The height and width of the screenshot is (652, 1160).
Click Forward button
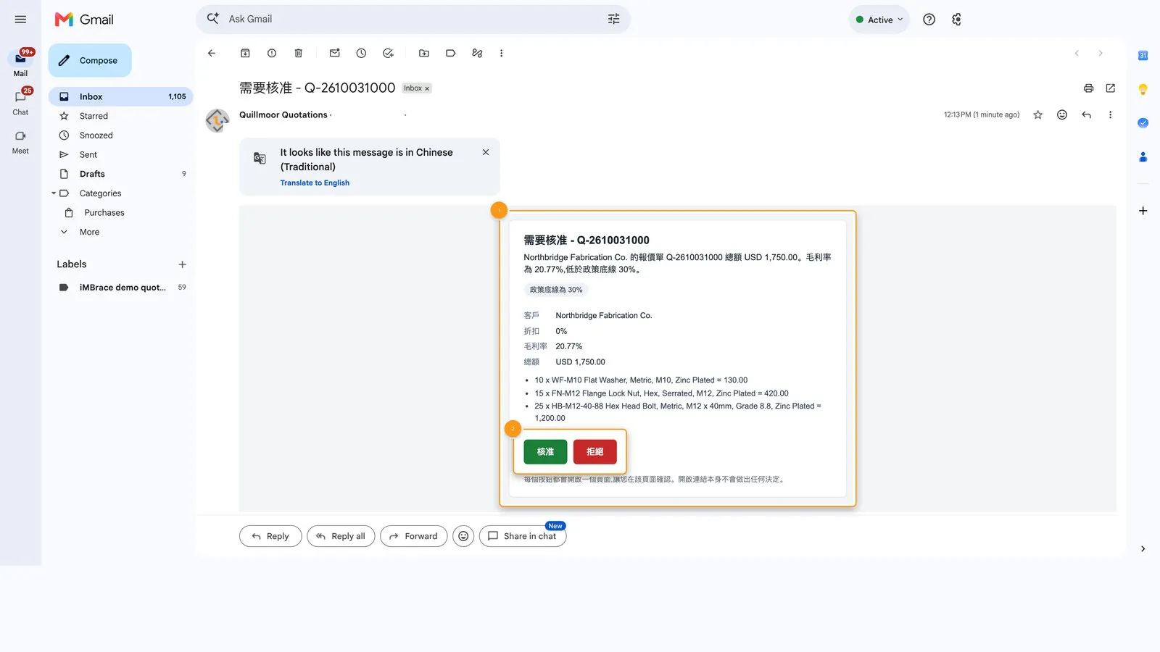(x=413, y=536)
